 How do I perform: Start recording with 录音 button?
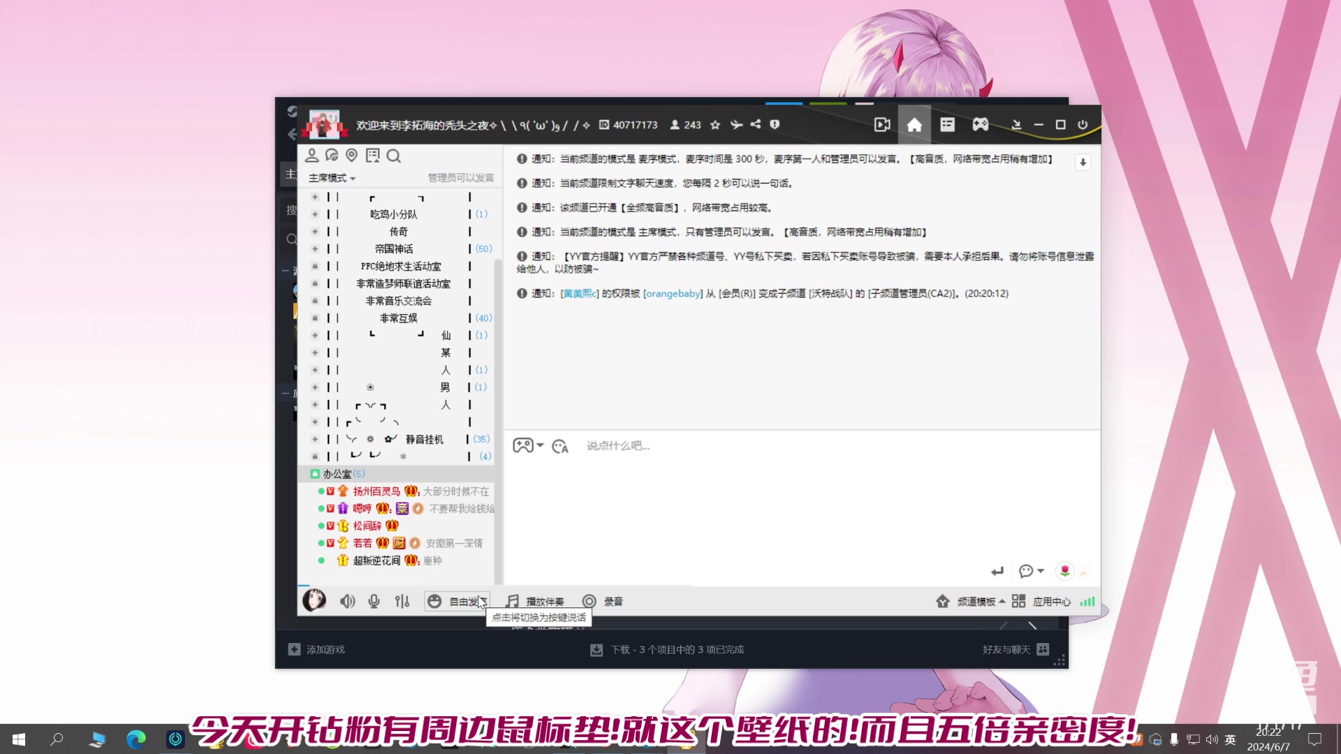click(602, 601)
